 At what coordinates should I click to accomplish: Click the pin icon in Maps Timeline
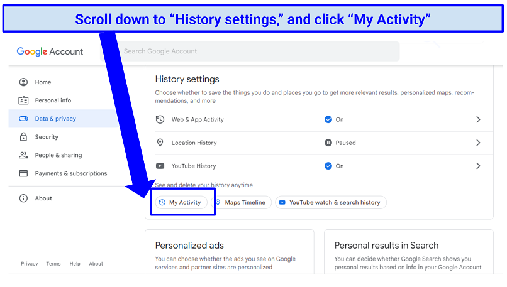[x=218, y=202]
